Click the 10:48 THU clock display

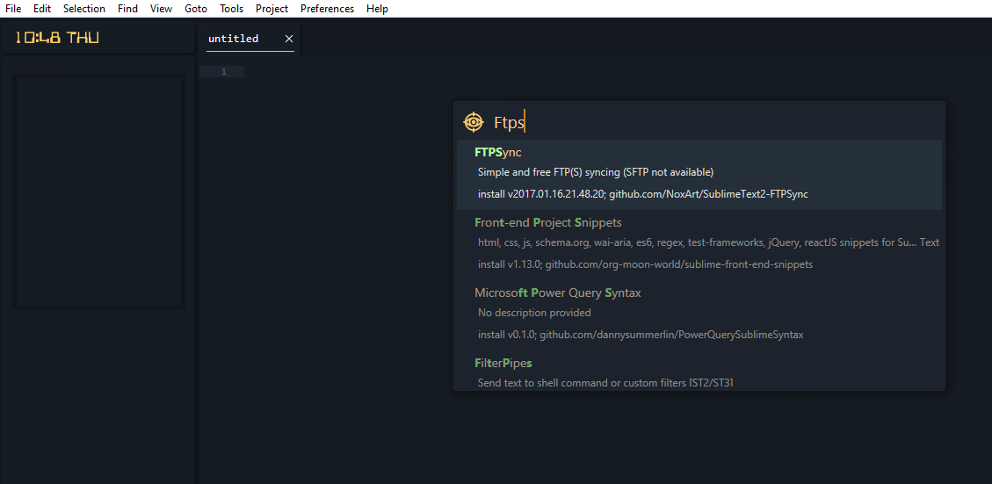click(x=57, y=38)
